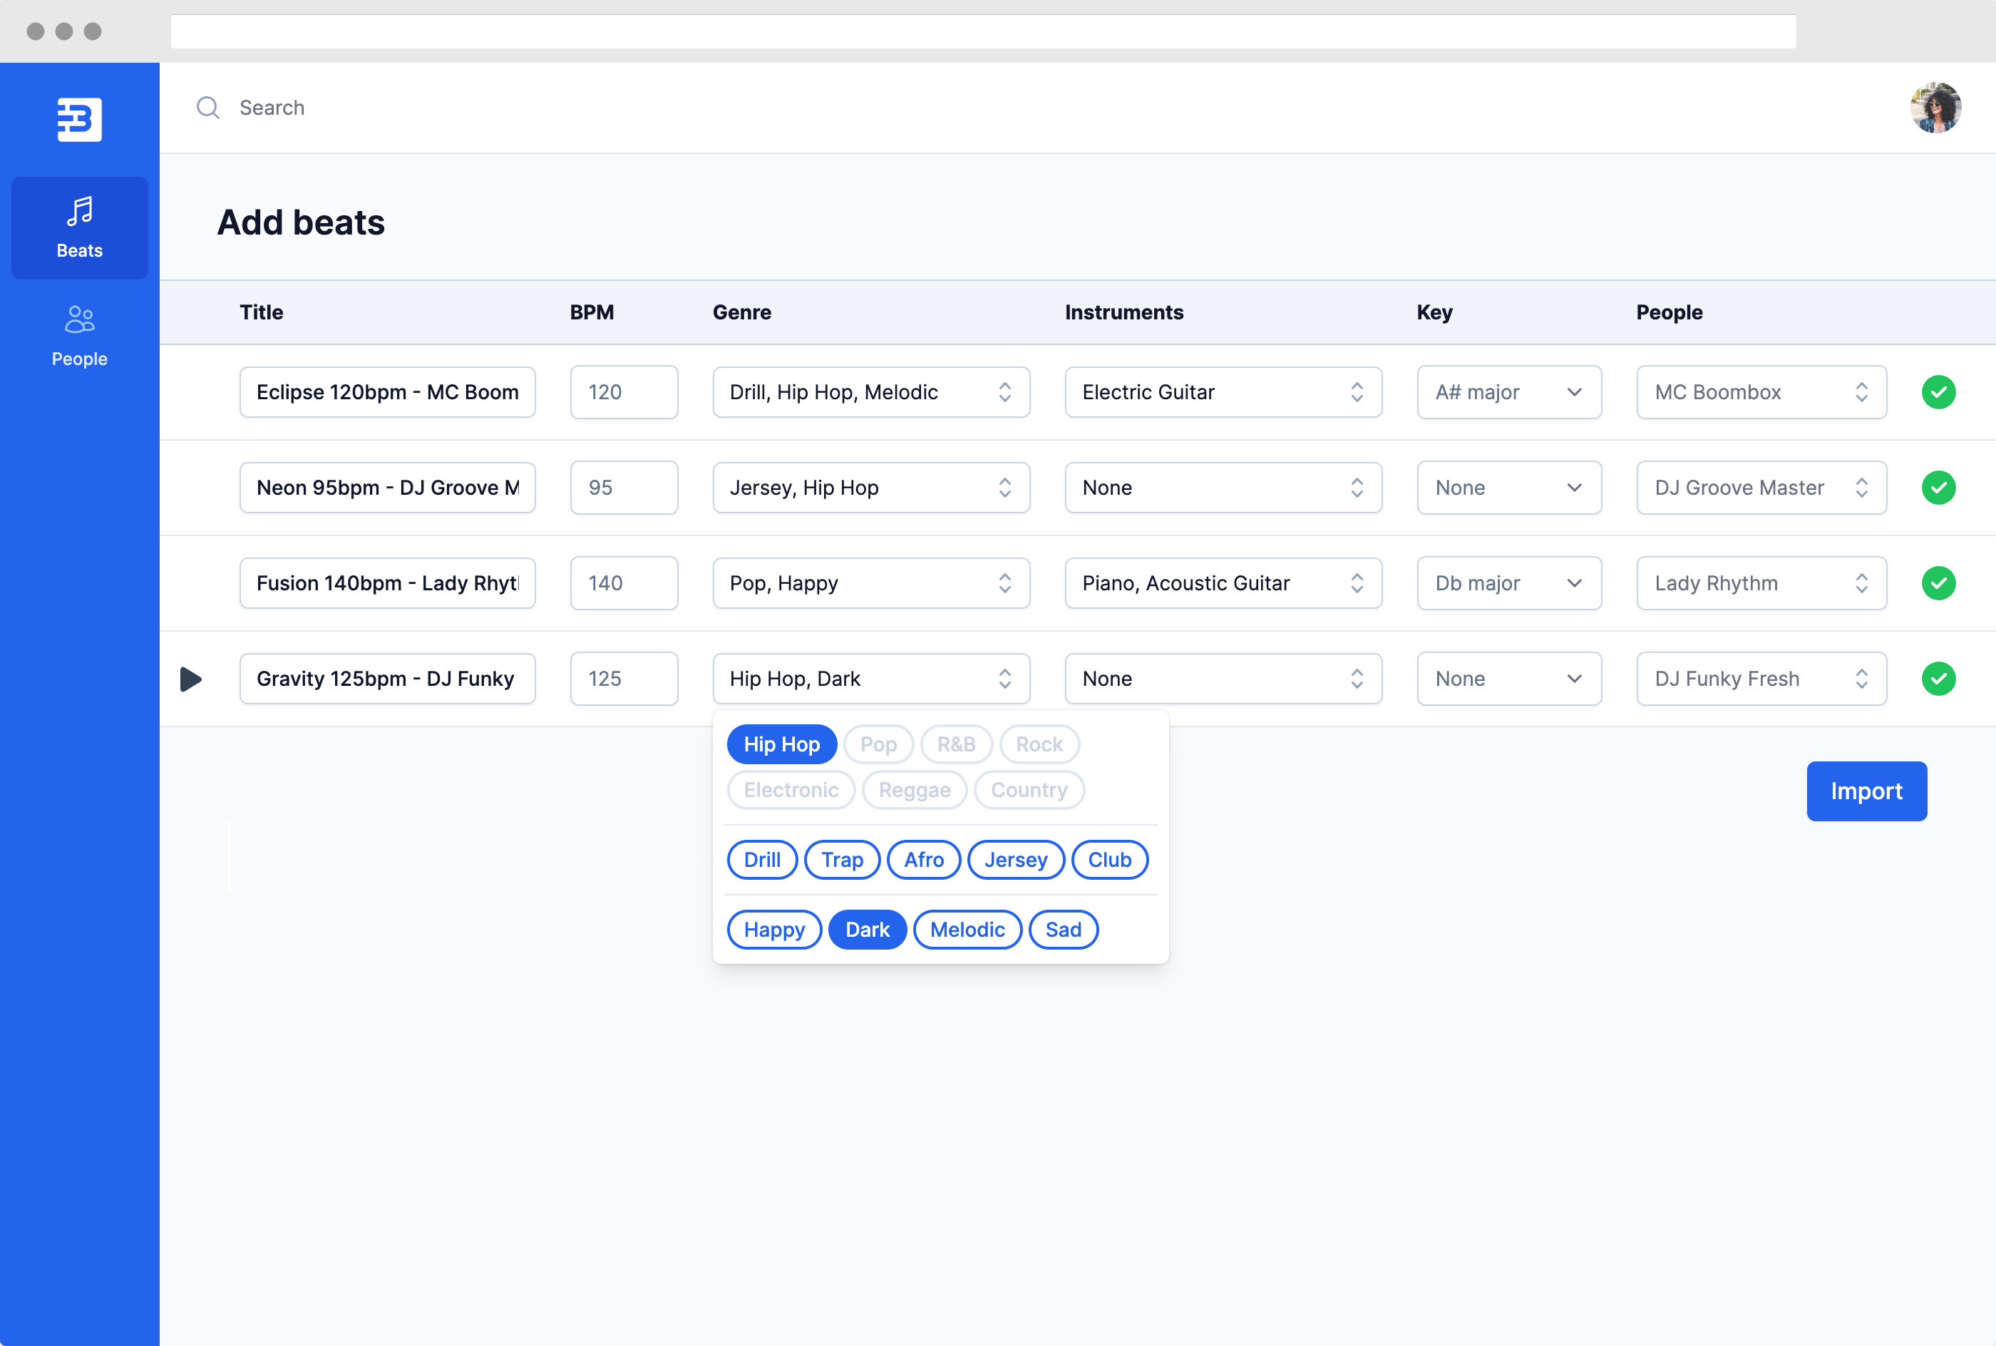Click the People column header
Screen dimensions: 1996x1346
pyautogui.click(x=1669, y=312)
